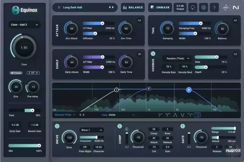
Task: Adjust the Mix slider
Action: click(25, 145)
